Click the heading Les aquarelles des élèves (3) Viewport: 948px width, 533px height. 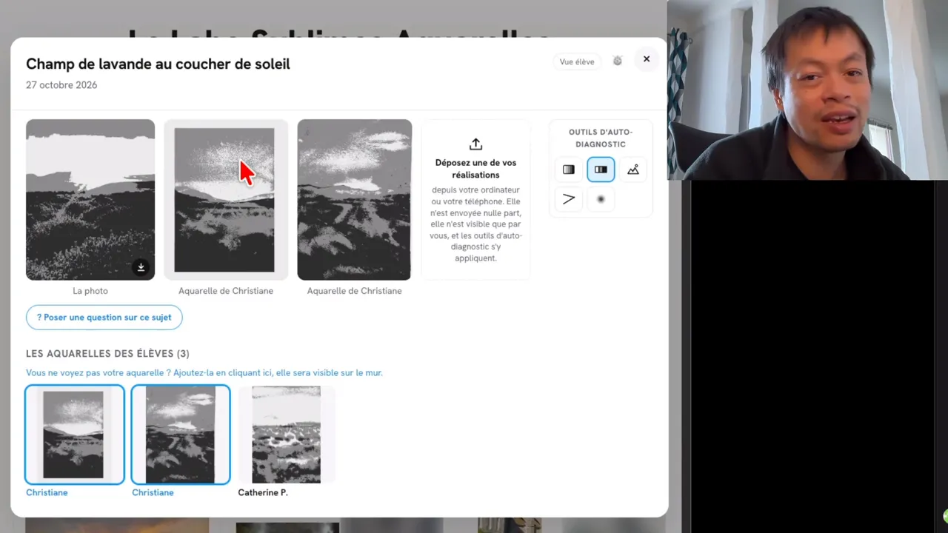click(x=107, y=354)
